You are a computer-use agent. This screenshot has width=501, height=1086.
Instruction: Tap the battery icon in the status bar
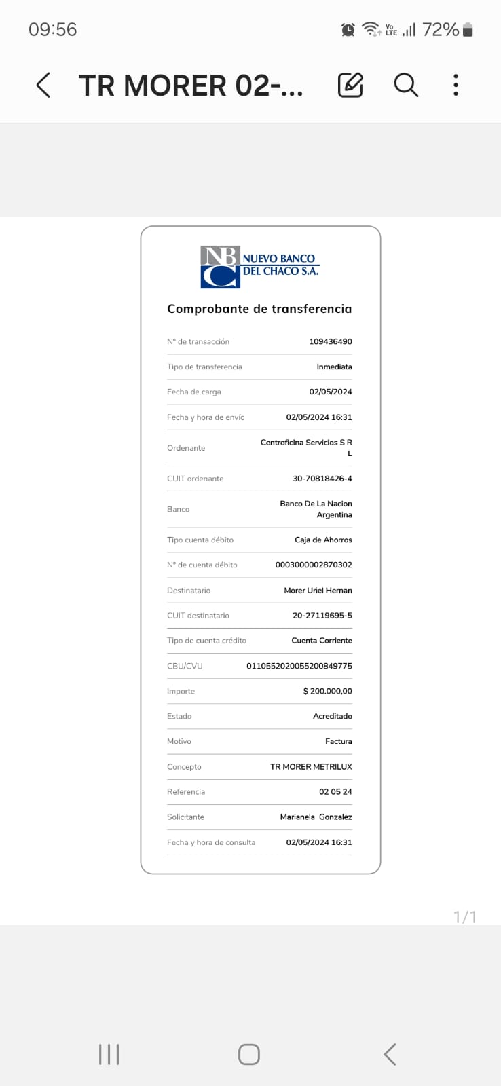468,29
